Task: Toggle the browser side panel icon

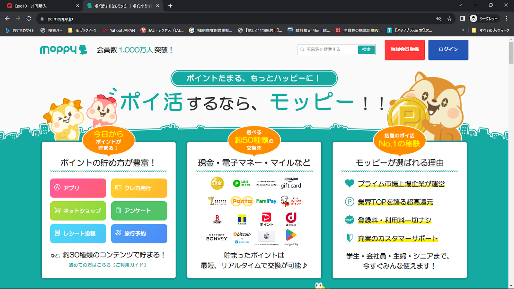Action: (463, 19)
